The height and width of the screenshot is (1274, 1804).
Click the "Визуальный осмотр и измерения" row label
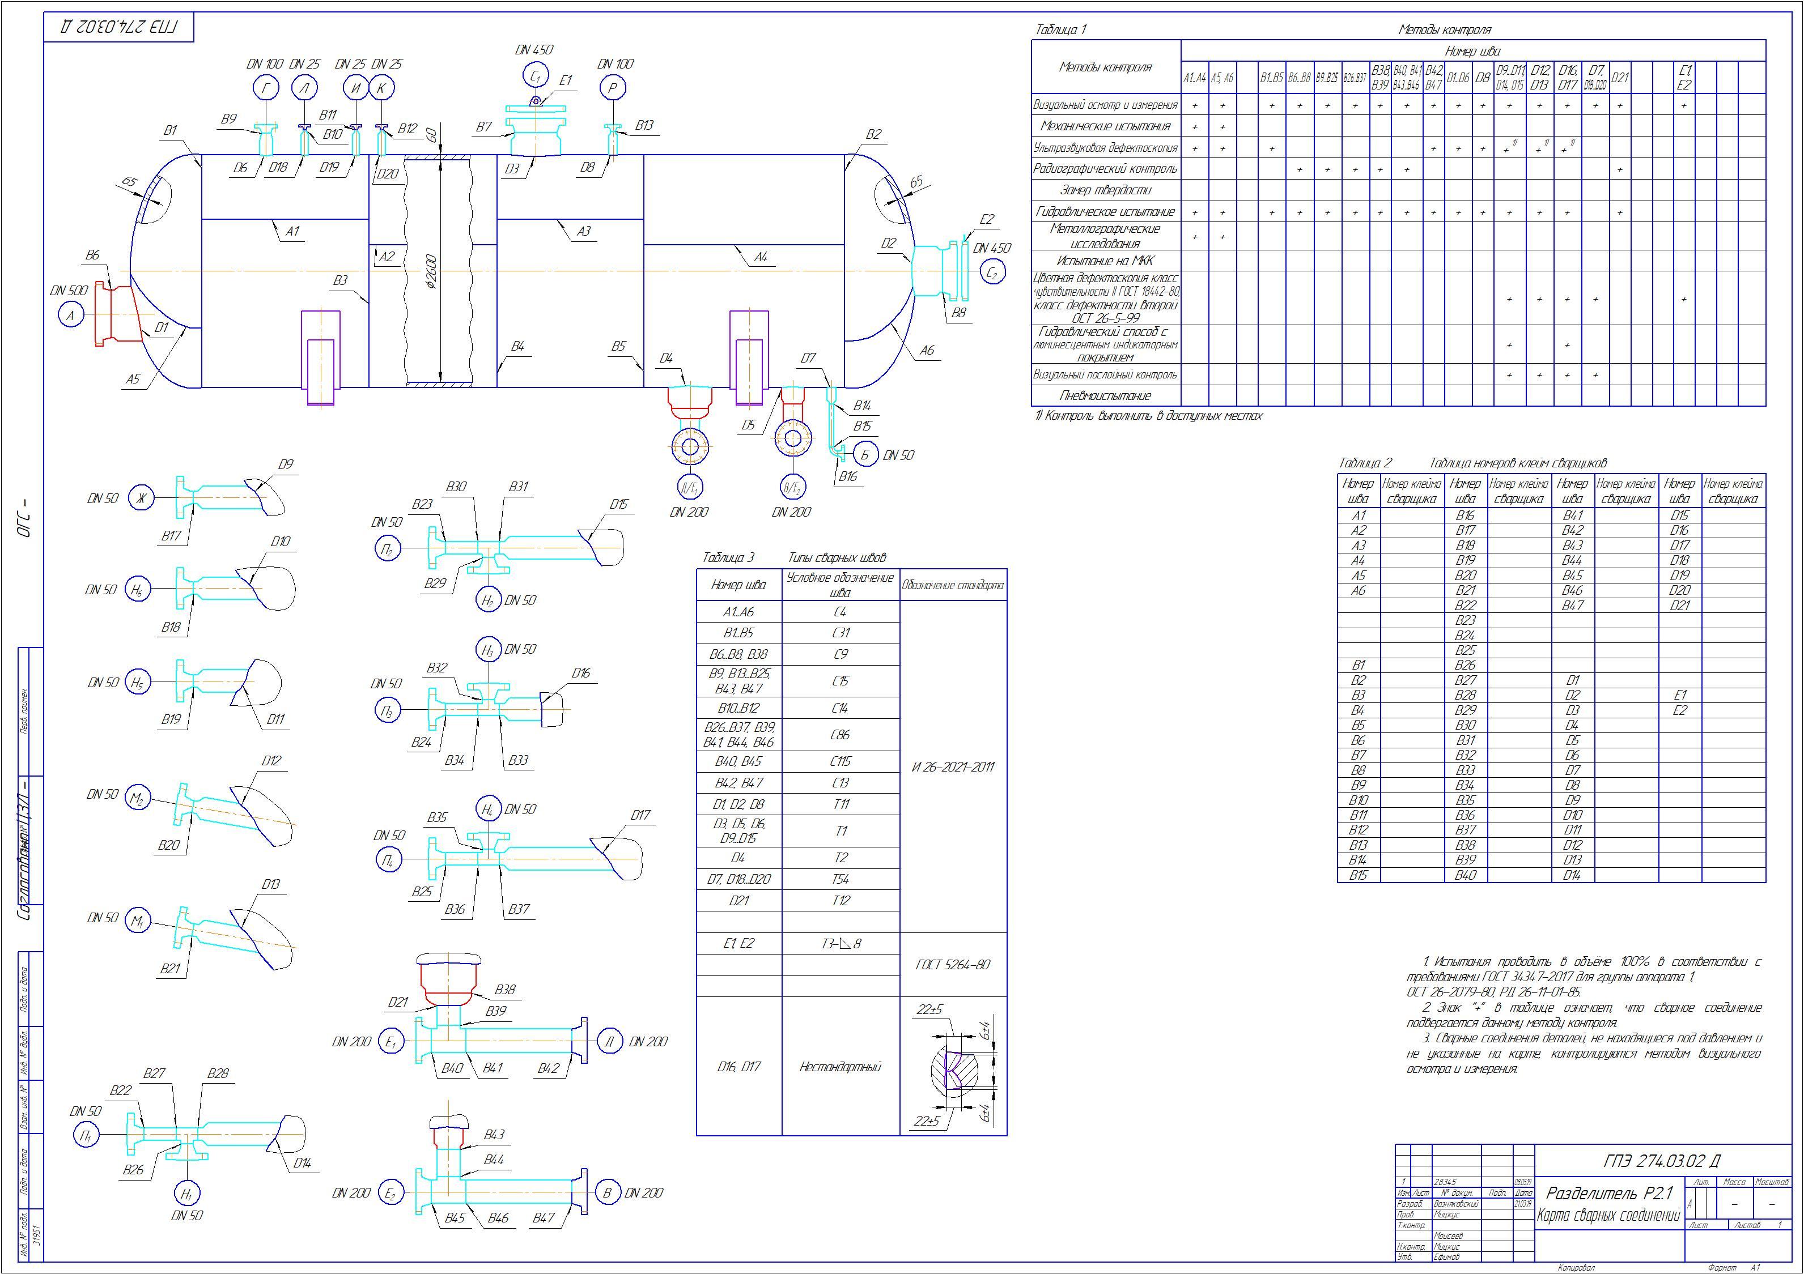click(x=1105, y=104)
